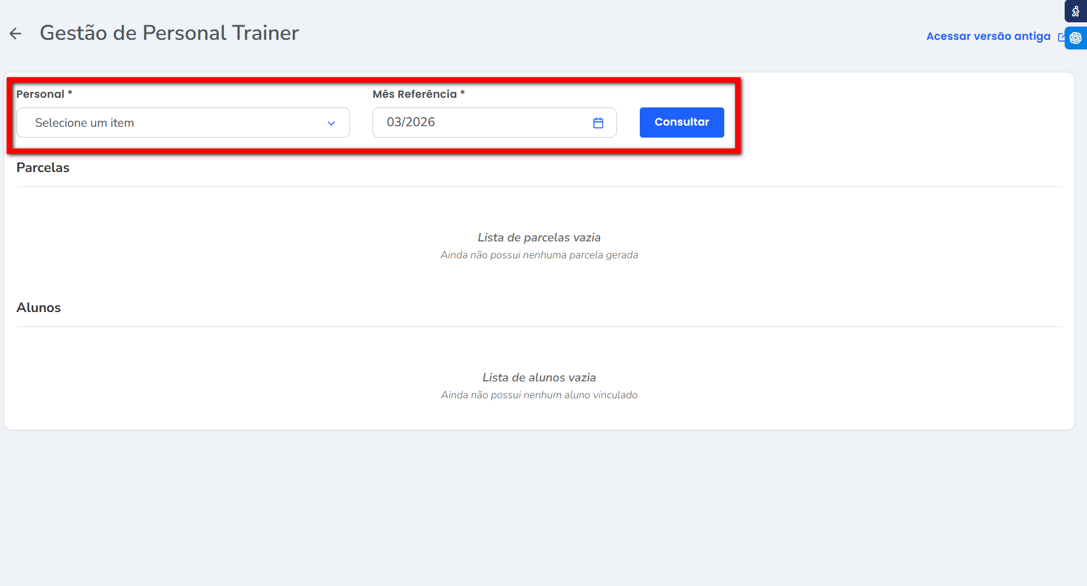Open the blue AI assistant swirl icon
This screenshot has height=586, width=1087.
coord(1076,38)
